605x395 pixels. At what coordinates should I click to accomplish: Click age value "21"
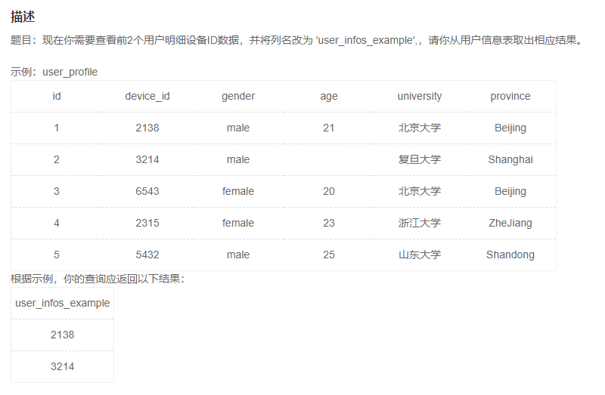[x=329, y=128]
